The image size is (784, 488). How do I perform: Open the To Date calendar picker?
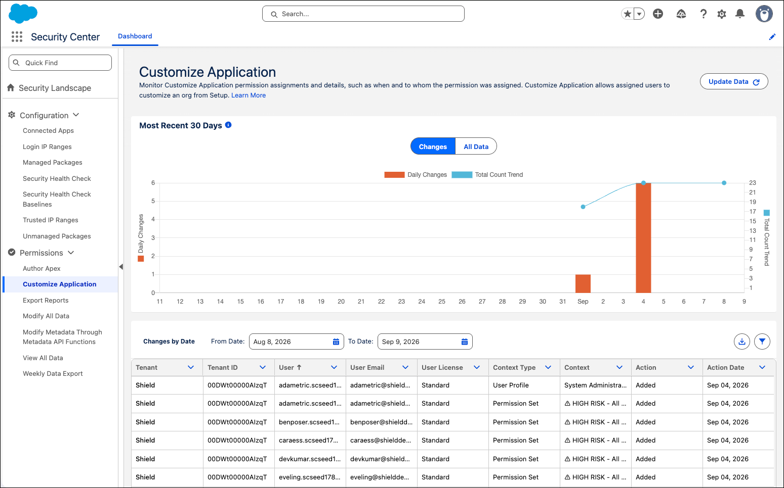[x=465, y=342]
